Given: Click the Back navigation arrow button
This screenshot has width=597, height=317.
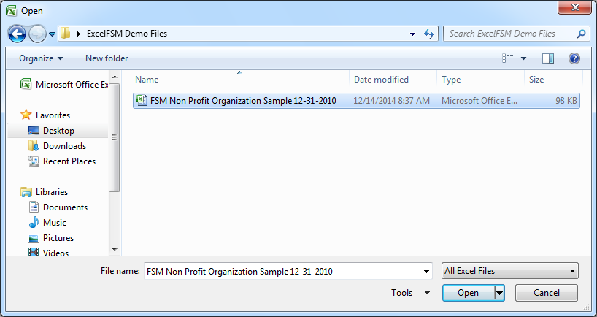Looking at the screenshot, I should pyautogui.click(x=18, y=34).
